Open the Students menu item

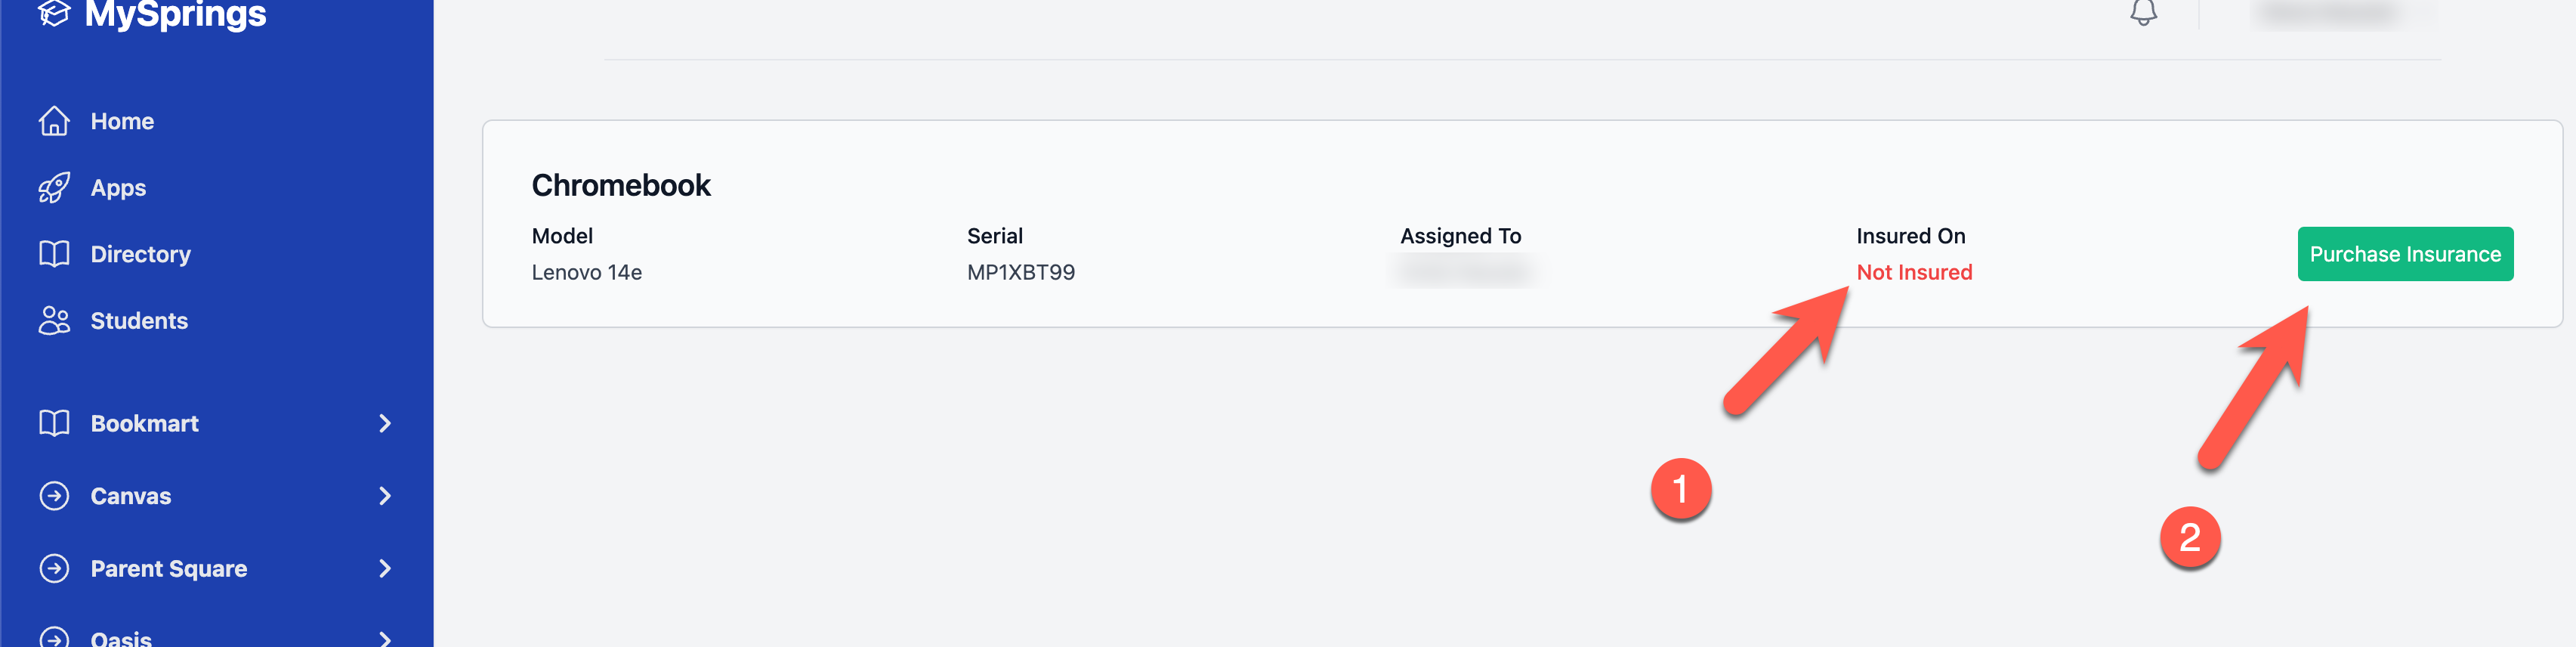[139, 321]
